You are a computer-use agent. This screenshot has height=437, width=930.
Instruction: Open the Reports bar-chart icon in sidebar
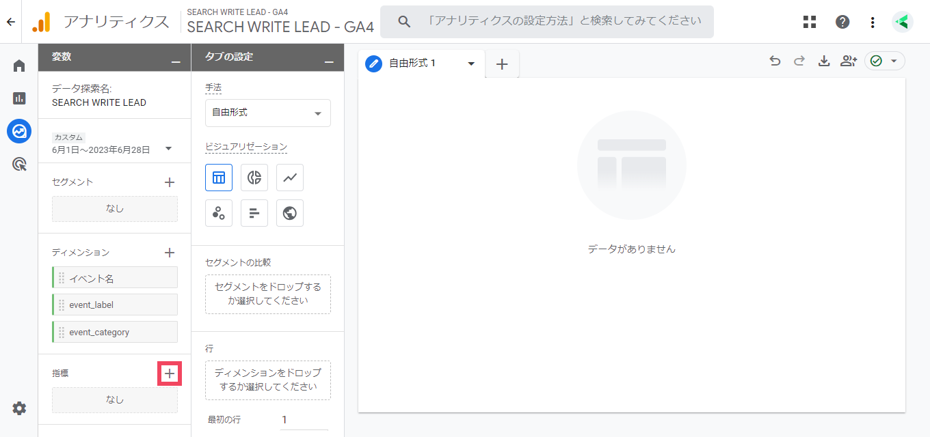pyautogui.click(x=19, y=98)
